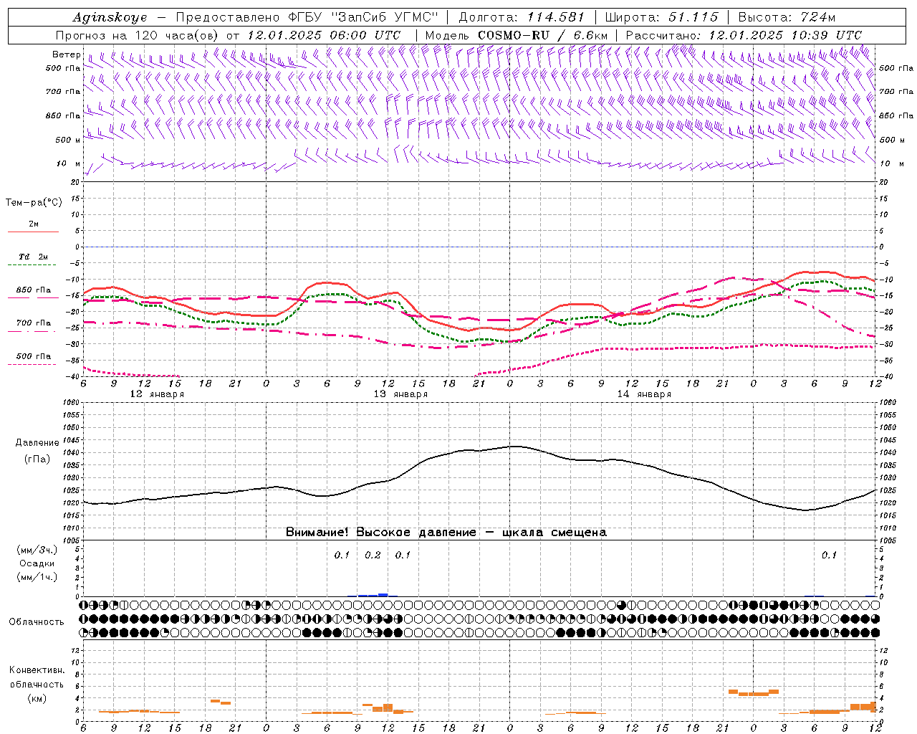Click the Ветер wind panel label
The image size is (917, 734).
(66, 54)
